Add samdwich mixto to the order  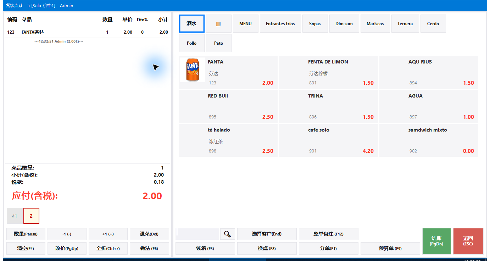[x=429, y=140]
